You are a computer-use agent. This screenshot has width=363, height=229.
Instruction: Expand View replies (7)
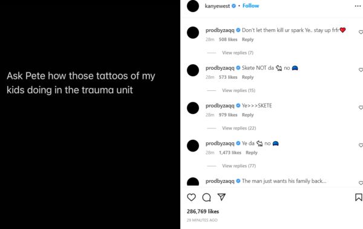[x=238, y=53]
